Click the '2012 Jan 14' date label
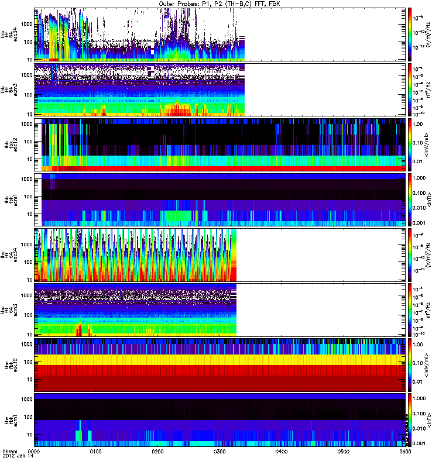 16,457
